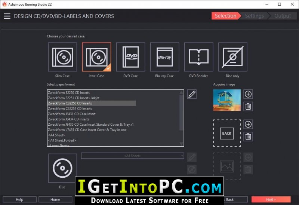Switch to the Settings step tab

pos(255,16)
